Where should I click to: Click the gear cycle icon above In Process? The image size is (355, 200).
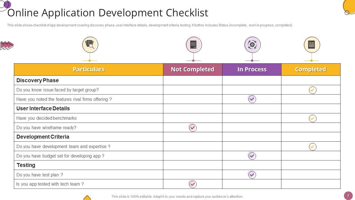pos(252,45)
